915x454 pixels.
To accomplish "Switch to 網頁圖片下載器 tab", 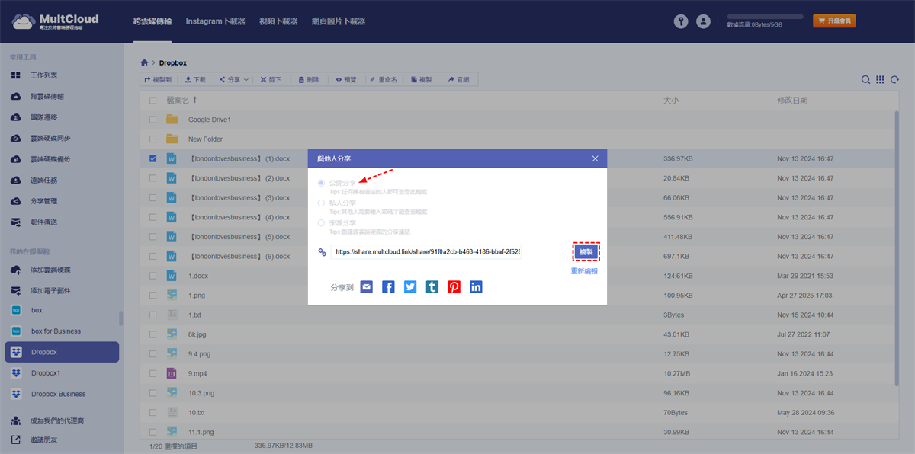I will point(339,21).
